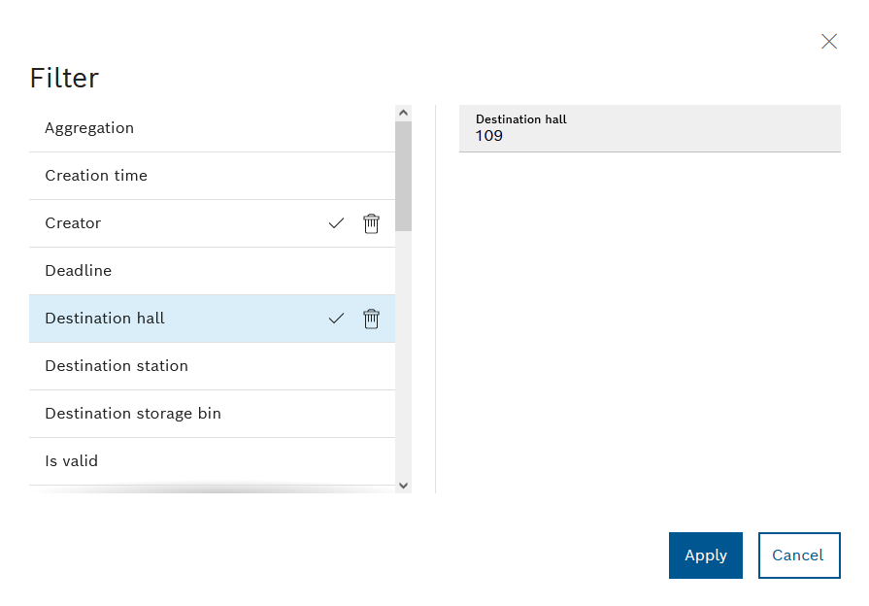This screenshot has height=606, width=869.
Task: Click the checkmark in the Creator row
Action: tap(336, 223)
